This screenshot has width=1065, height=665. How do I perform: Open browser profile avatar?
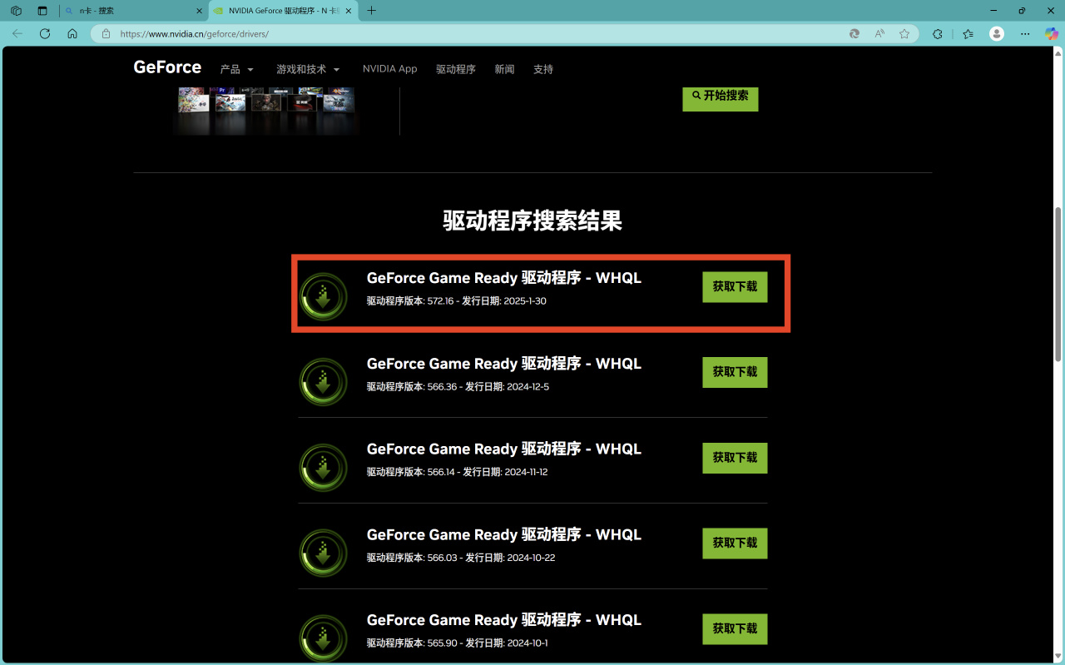(x=997, y=34)
